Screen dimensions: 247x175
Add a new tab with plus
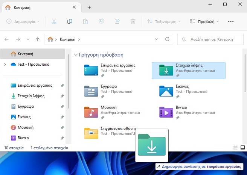point(89,8)
